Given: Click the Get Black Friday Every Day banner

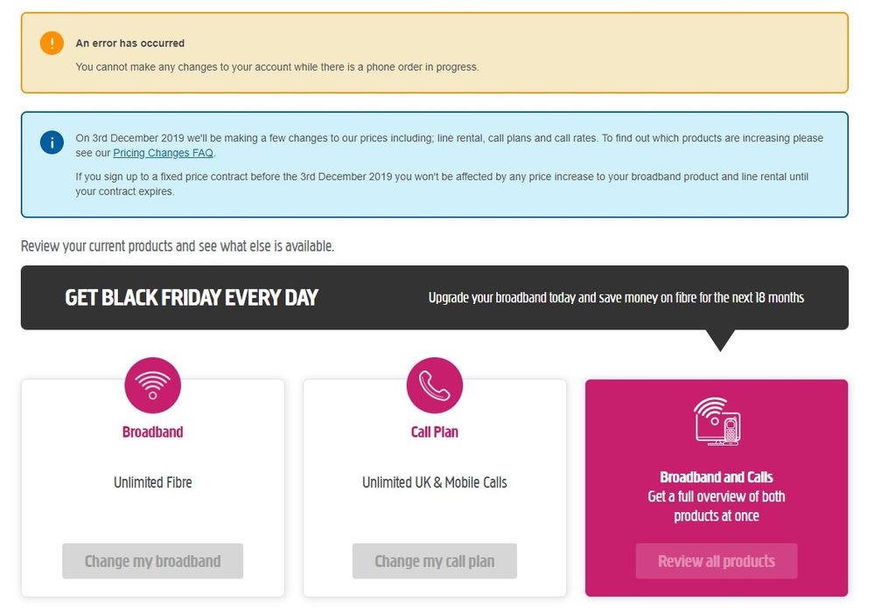Looking at the screenshot, I should pos(192,298).
